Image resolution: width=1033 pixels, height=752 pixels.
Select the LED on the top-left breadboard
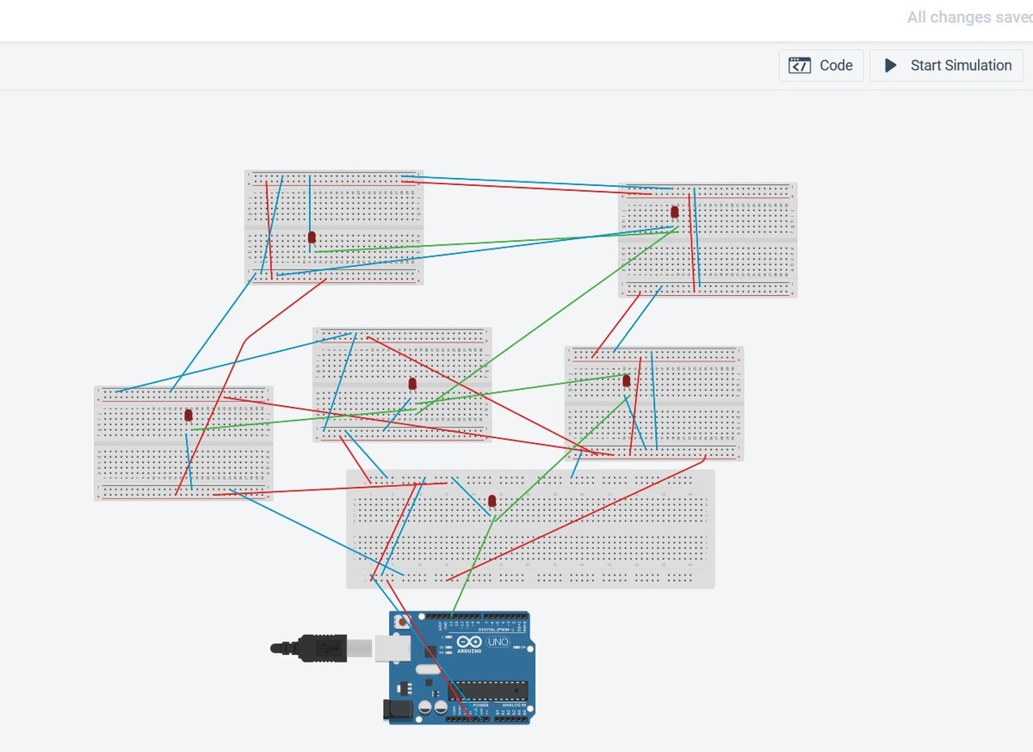(312, 237)
